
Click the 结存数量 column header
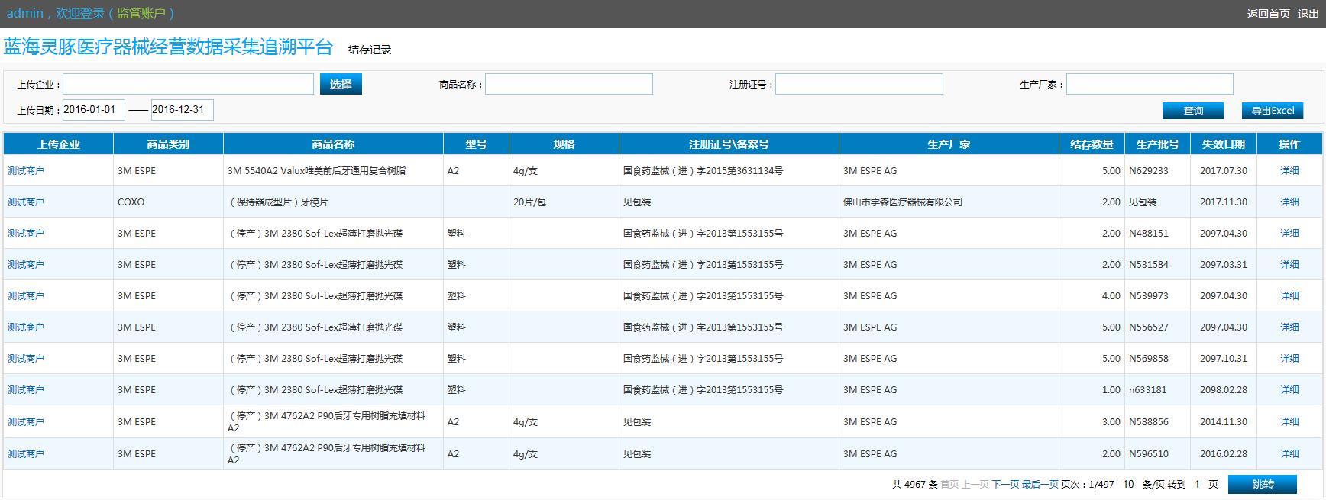(x=1092, y=144)
